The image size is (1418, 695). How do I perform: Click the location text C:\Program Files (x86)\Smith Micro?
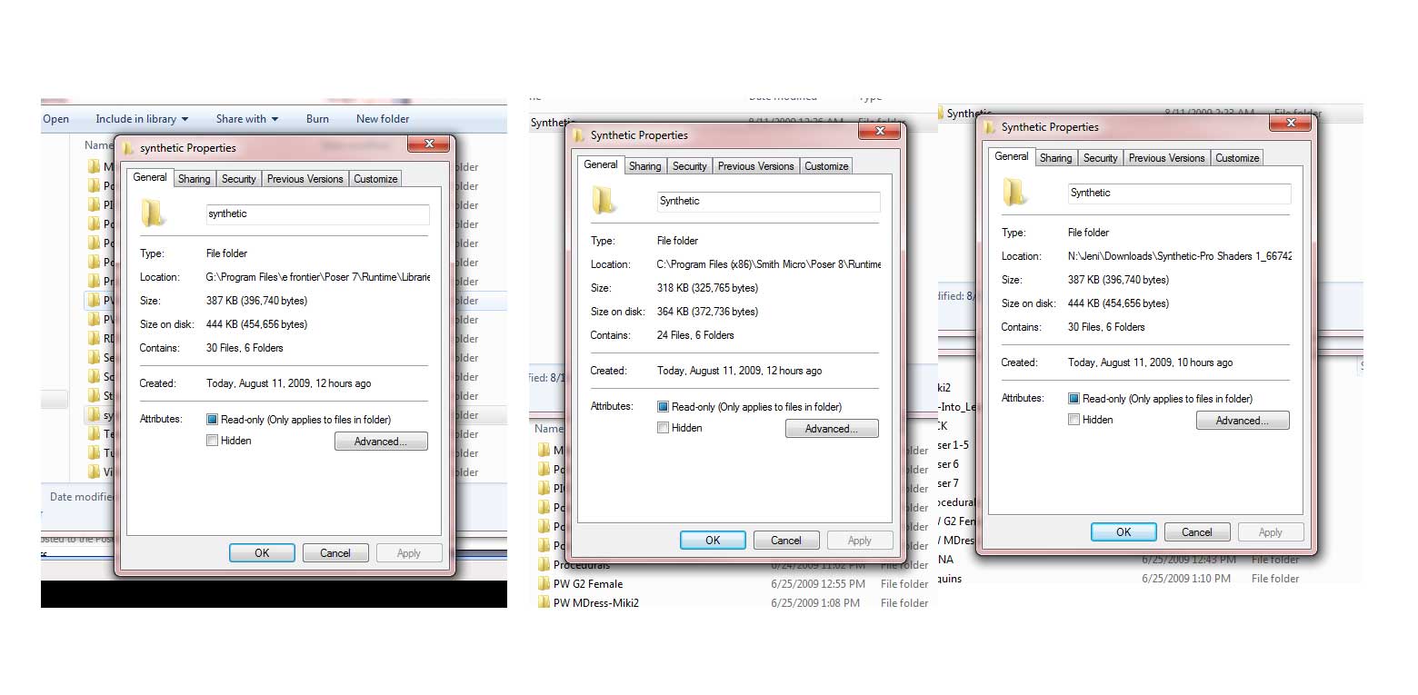(x=769, y=264)
